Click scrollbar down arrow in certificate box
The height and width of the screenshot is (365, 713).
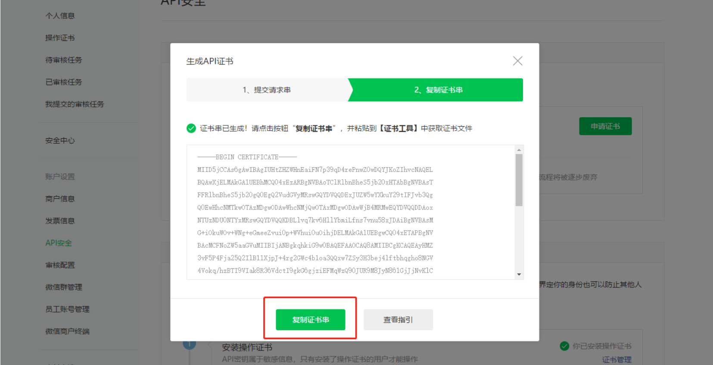519,275
